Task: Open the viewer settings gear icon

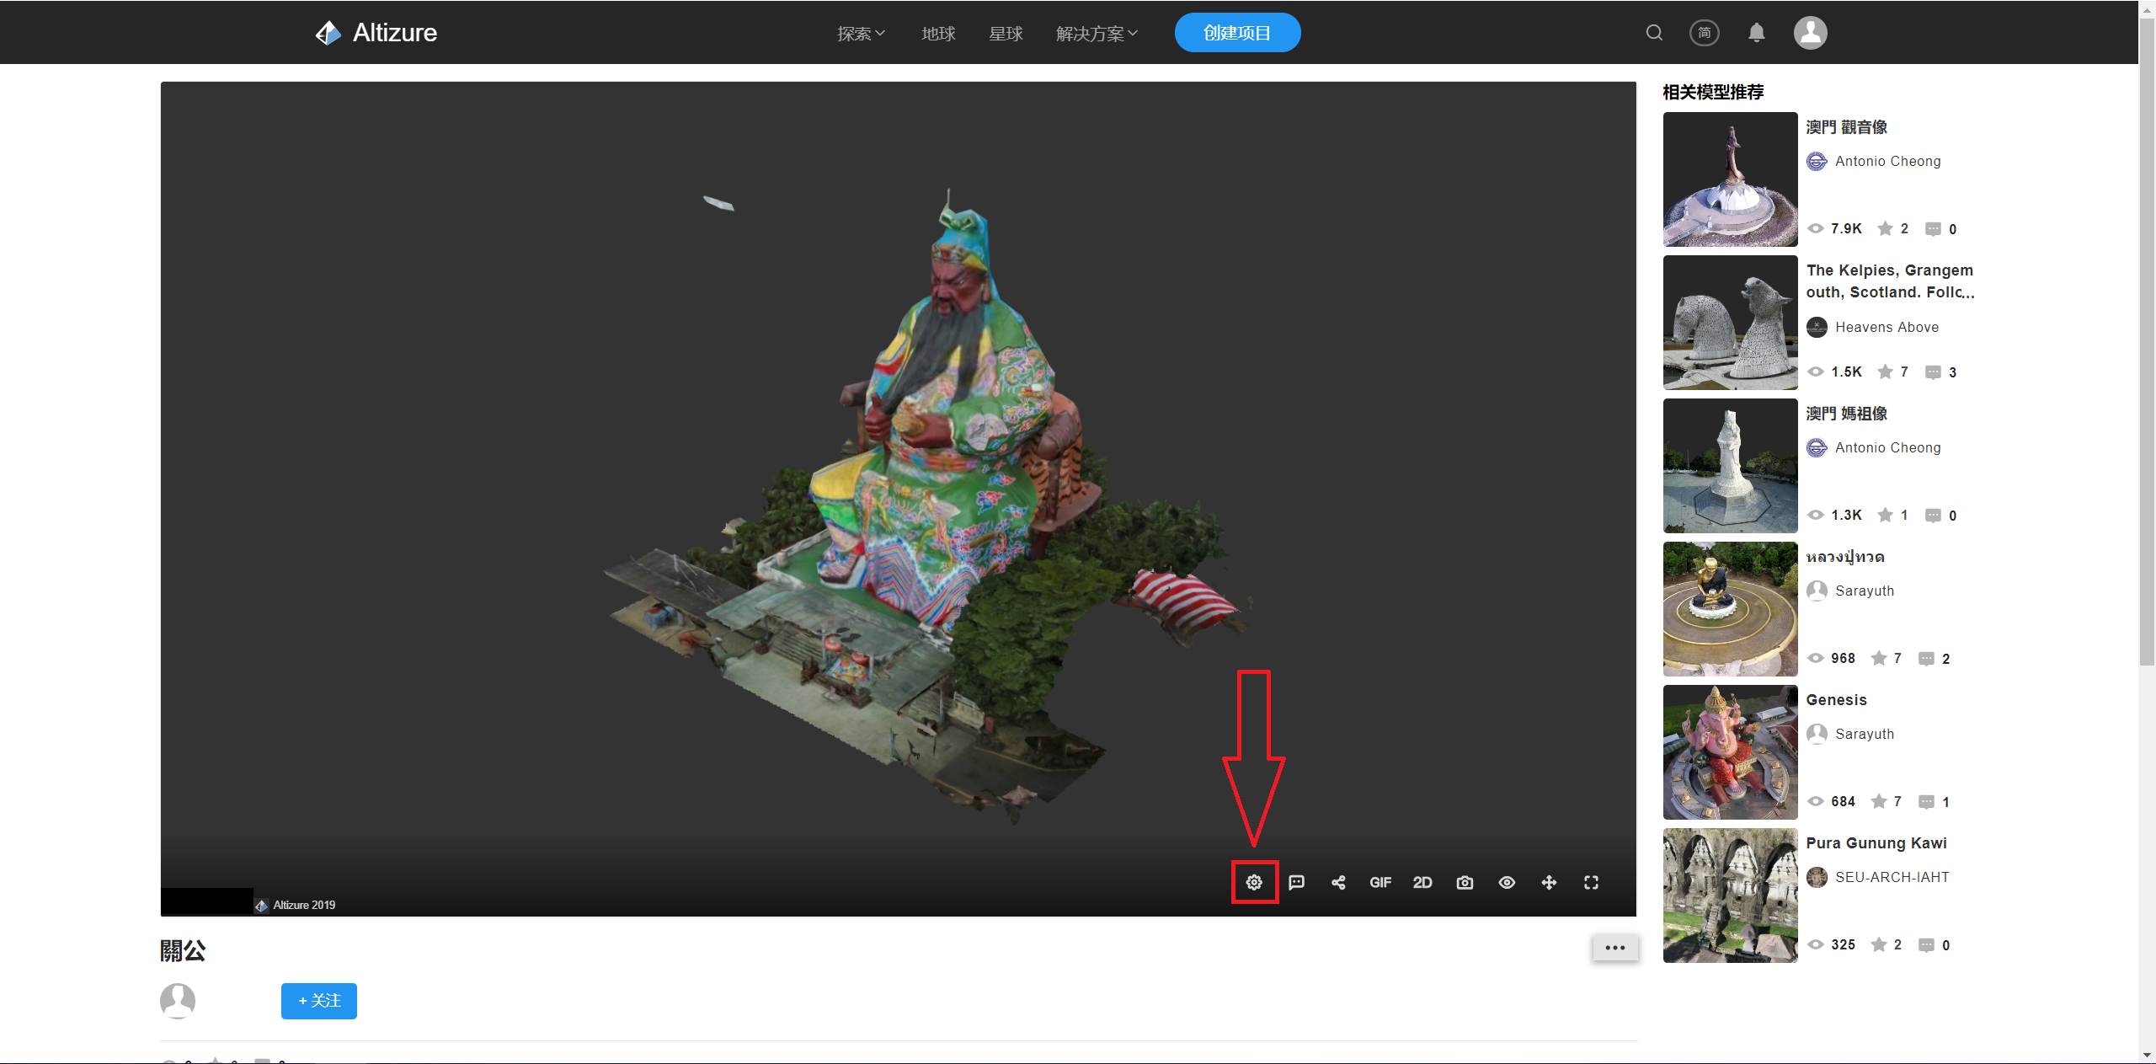Action: 1254,882
